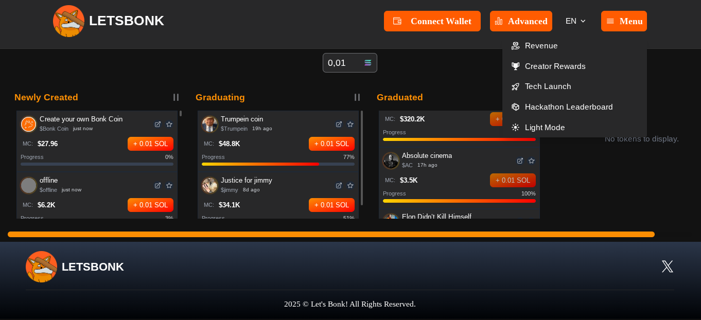Click the orange horizontal scrollbar
Screen dimensions: 701x320
tap(331, 235)
